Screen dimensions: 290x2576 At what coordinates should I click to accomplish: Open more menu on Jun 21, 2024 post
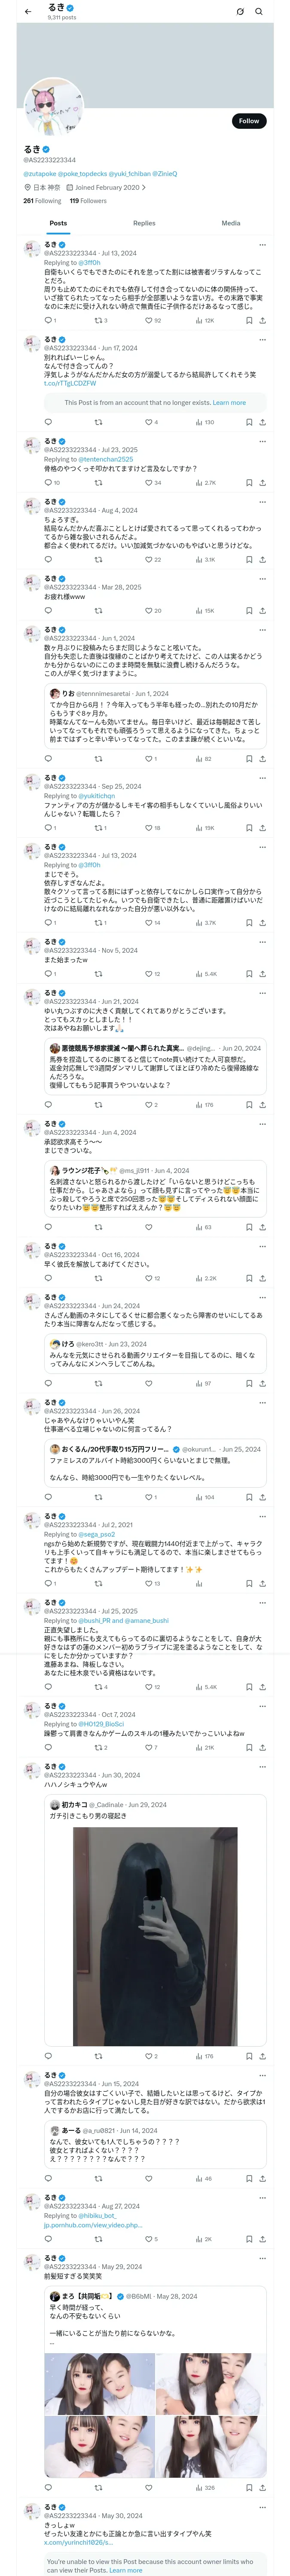pos(262,993)
